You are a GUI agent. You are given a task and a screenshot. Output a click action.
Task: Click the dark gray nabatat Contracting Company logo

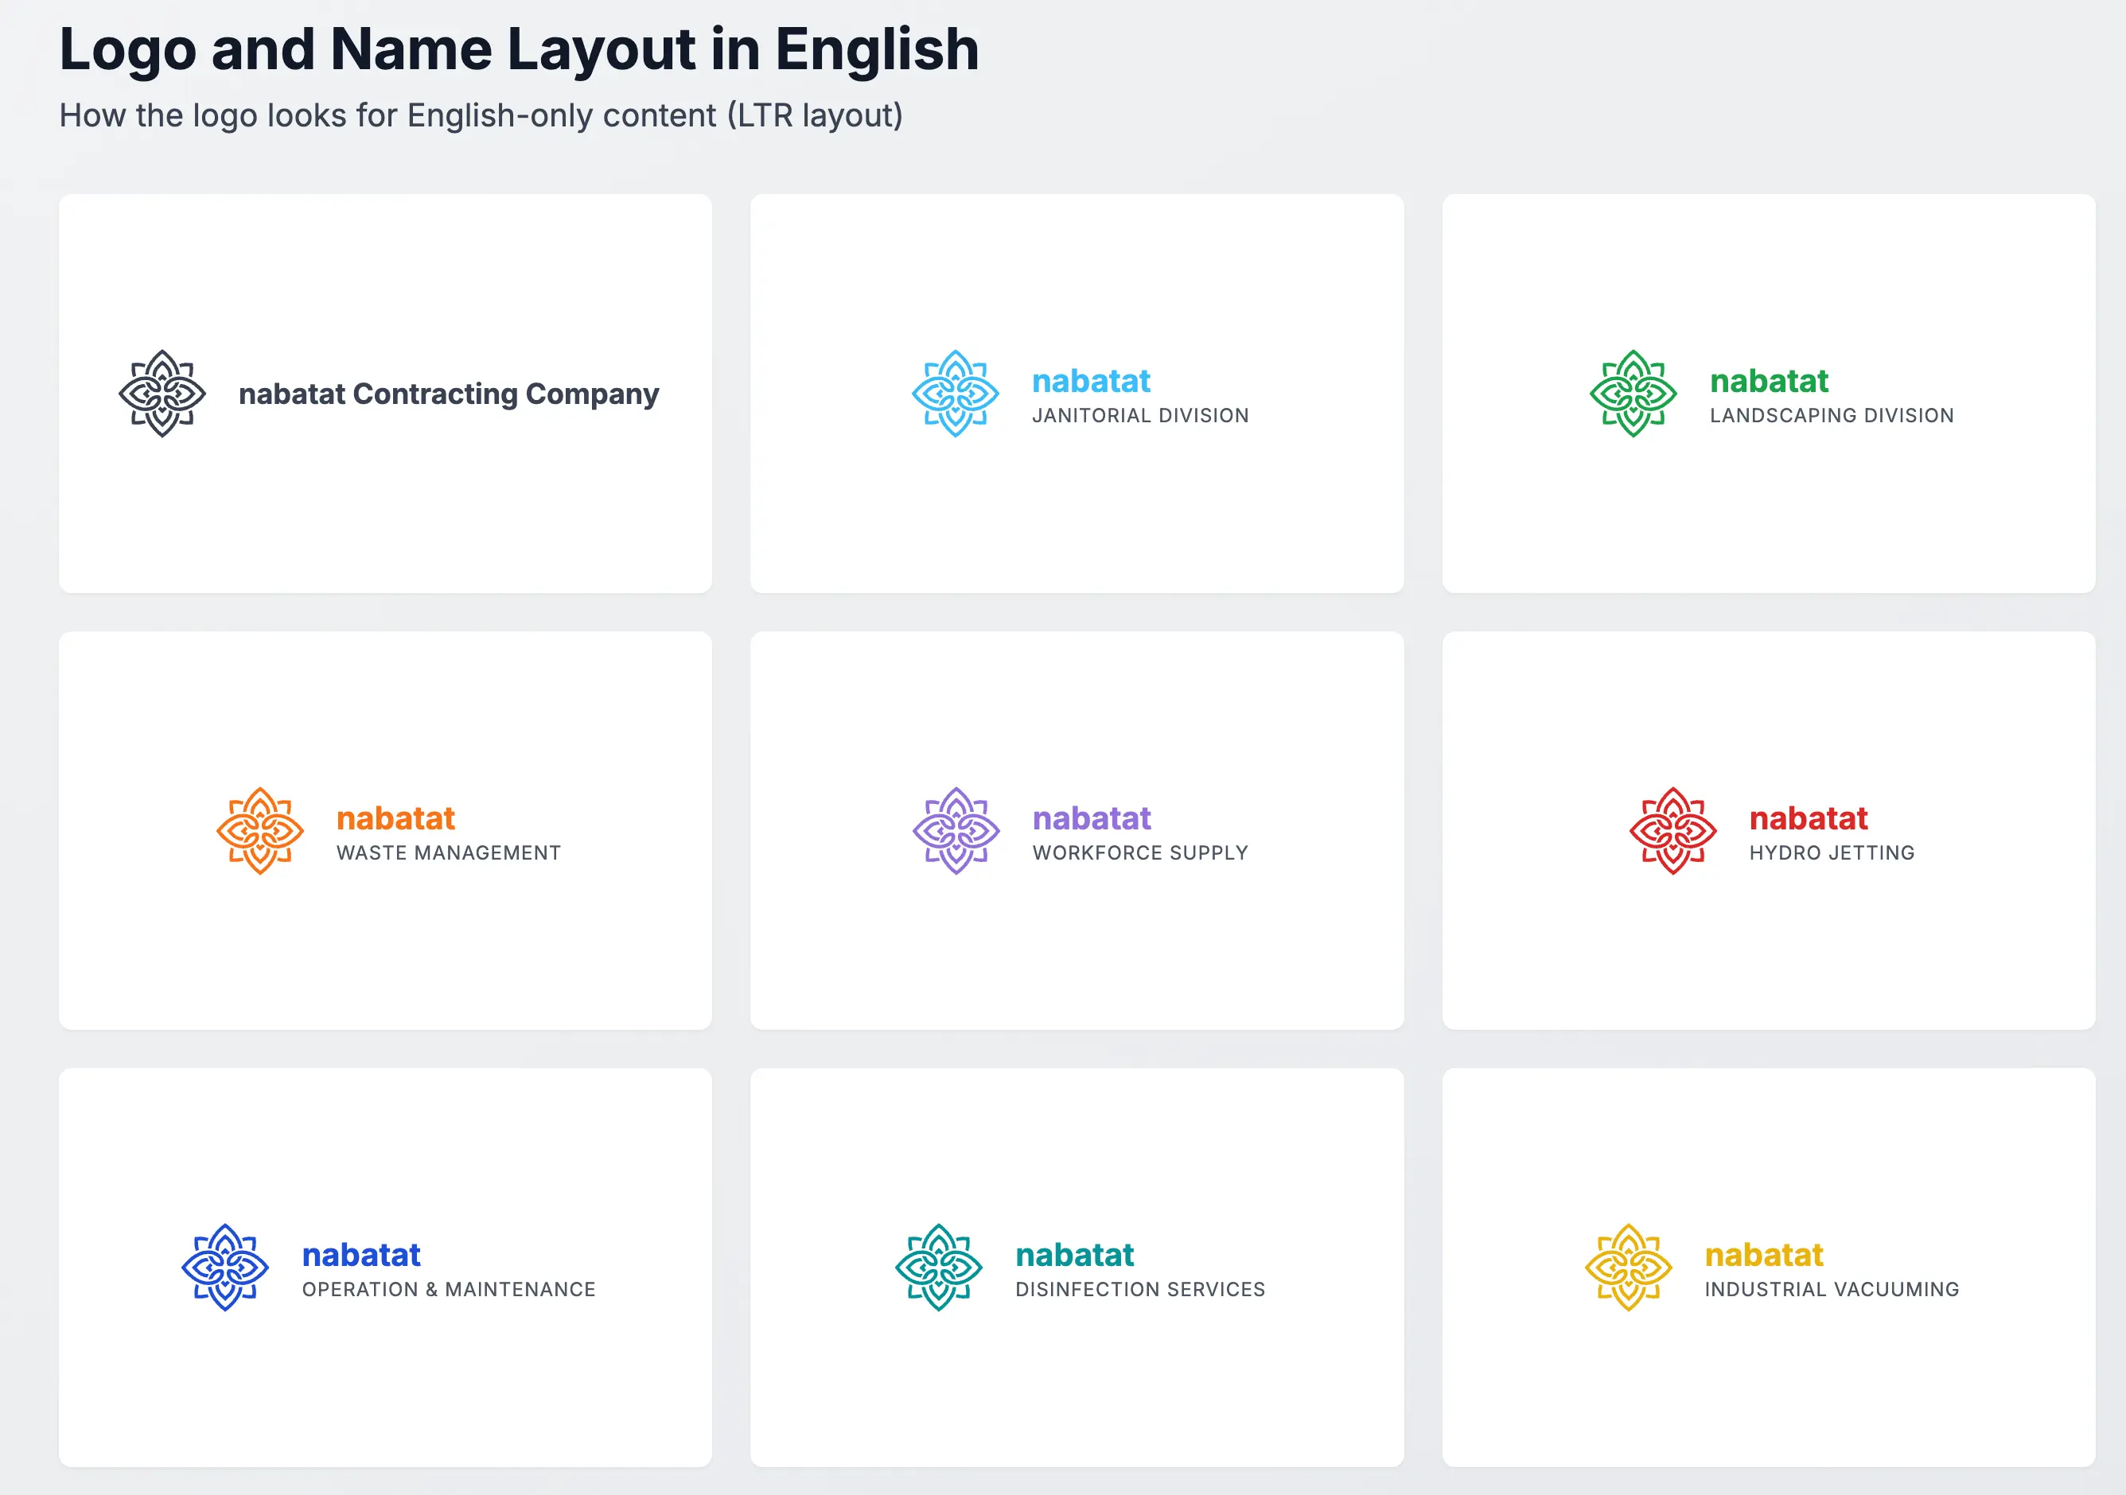[162, 394]
